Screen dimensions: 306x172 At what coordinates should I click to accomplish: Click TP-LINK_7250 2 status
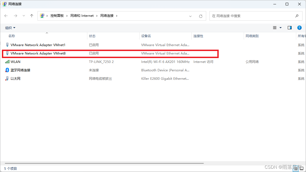[x=101, y=62]
